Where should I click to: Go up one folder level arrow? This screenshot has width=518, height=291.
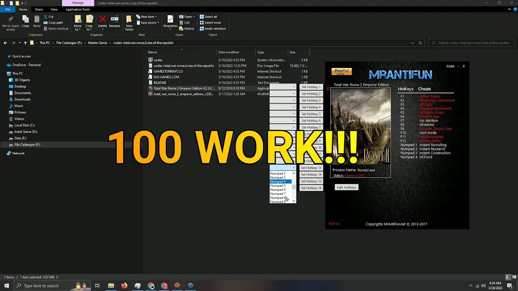pyautogui.click(x=25, y=43)
